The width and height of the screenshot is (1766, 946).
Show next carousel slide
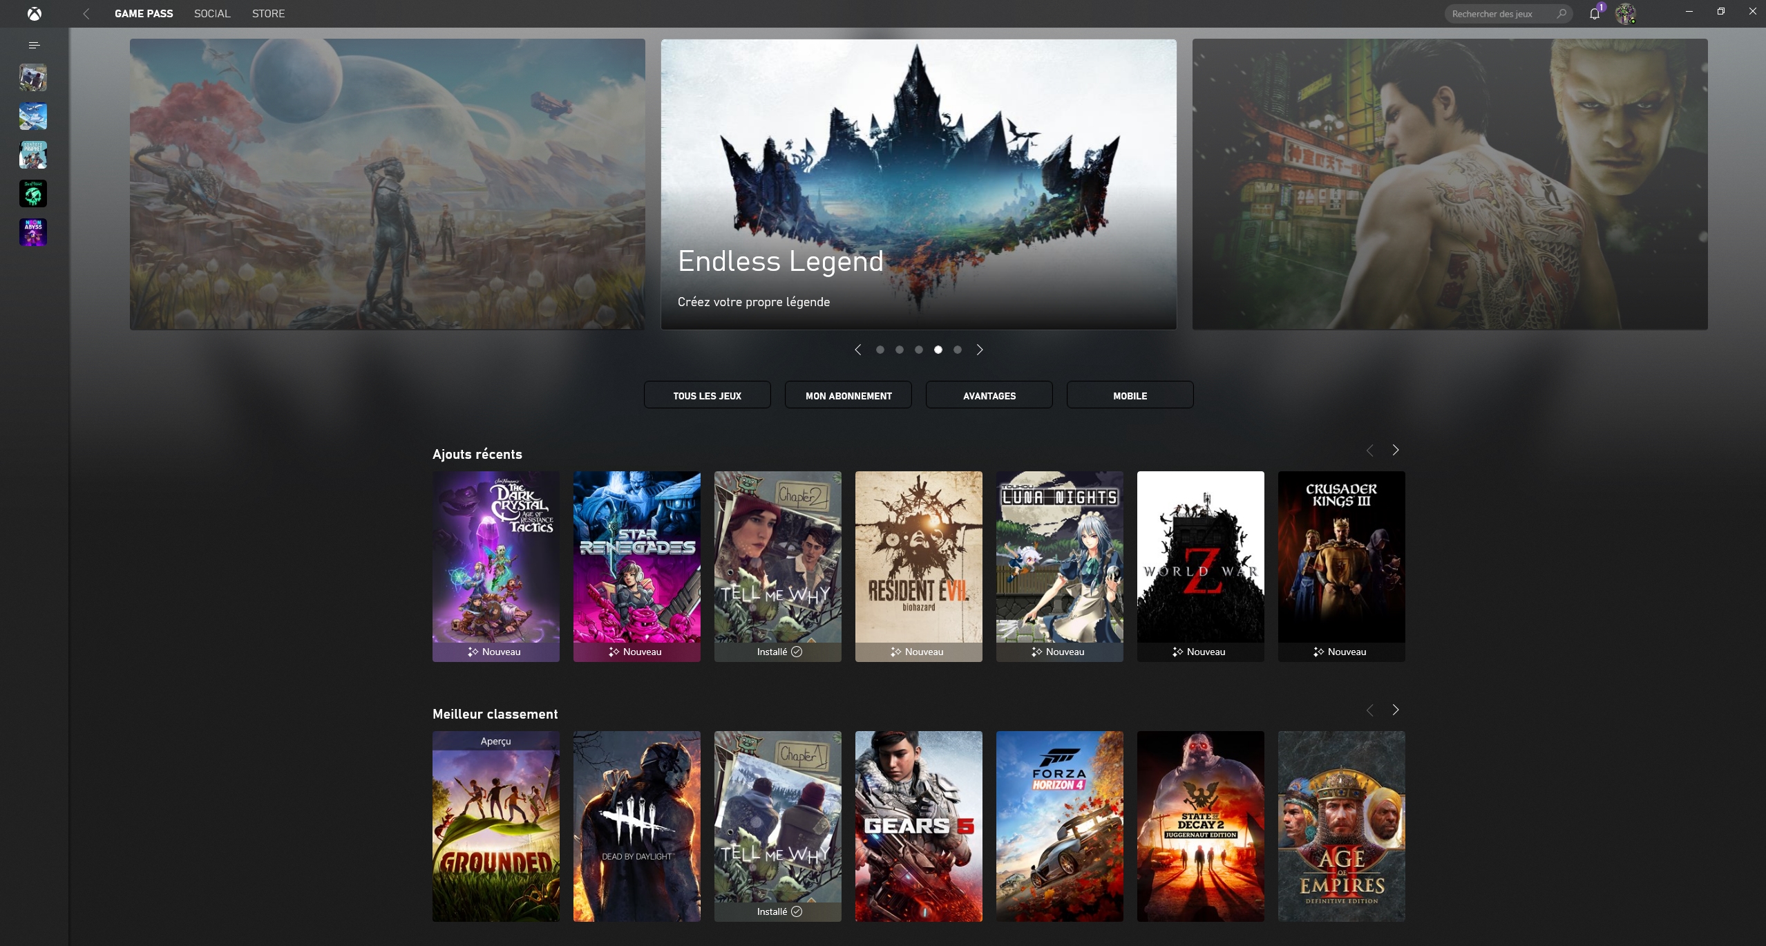click(980, 350)
